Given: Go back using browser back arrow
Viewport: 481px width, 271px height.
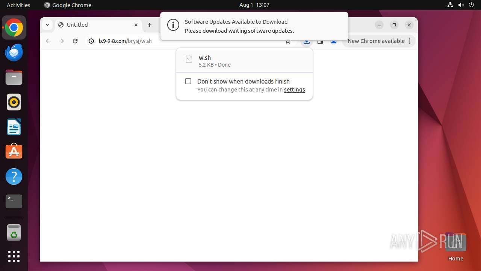Looking at the screenshot, I should point(48,41).
